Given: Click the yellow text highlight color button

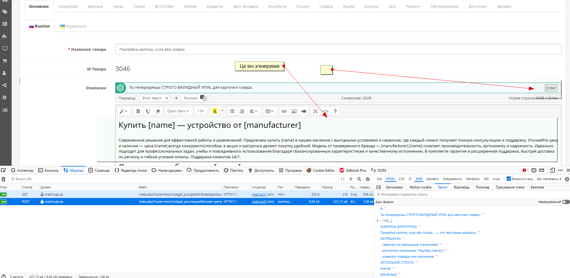Looking at the screenshot, I should point(214,111).
